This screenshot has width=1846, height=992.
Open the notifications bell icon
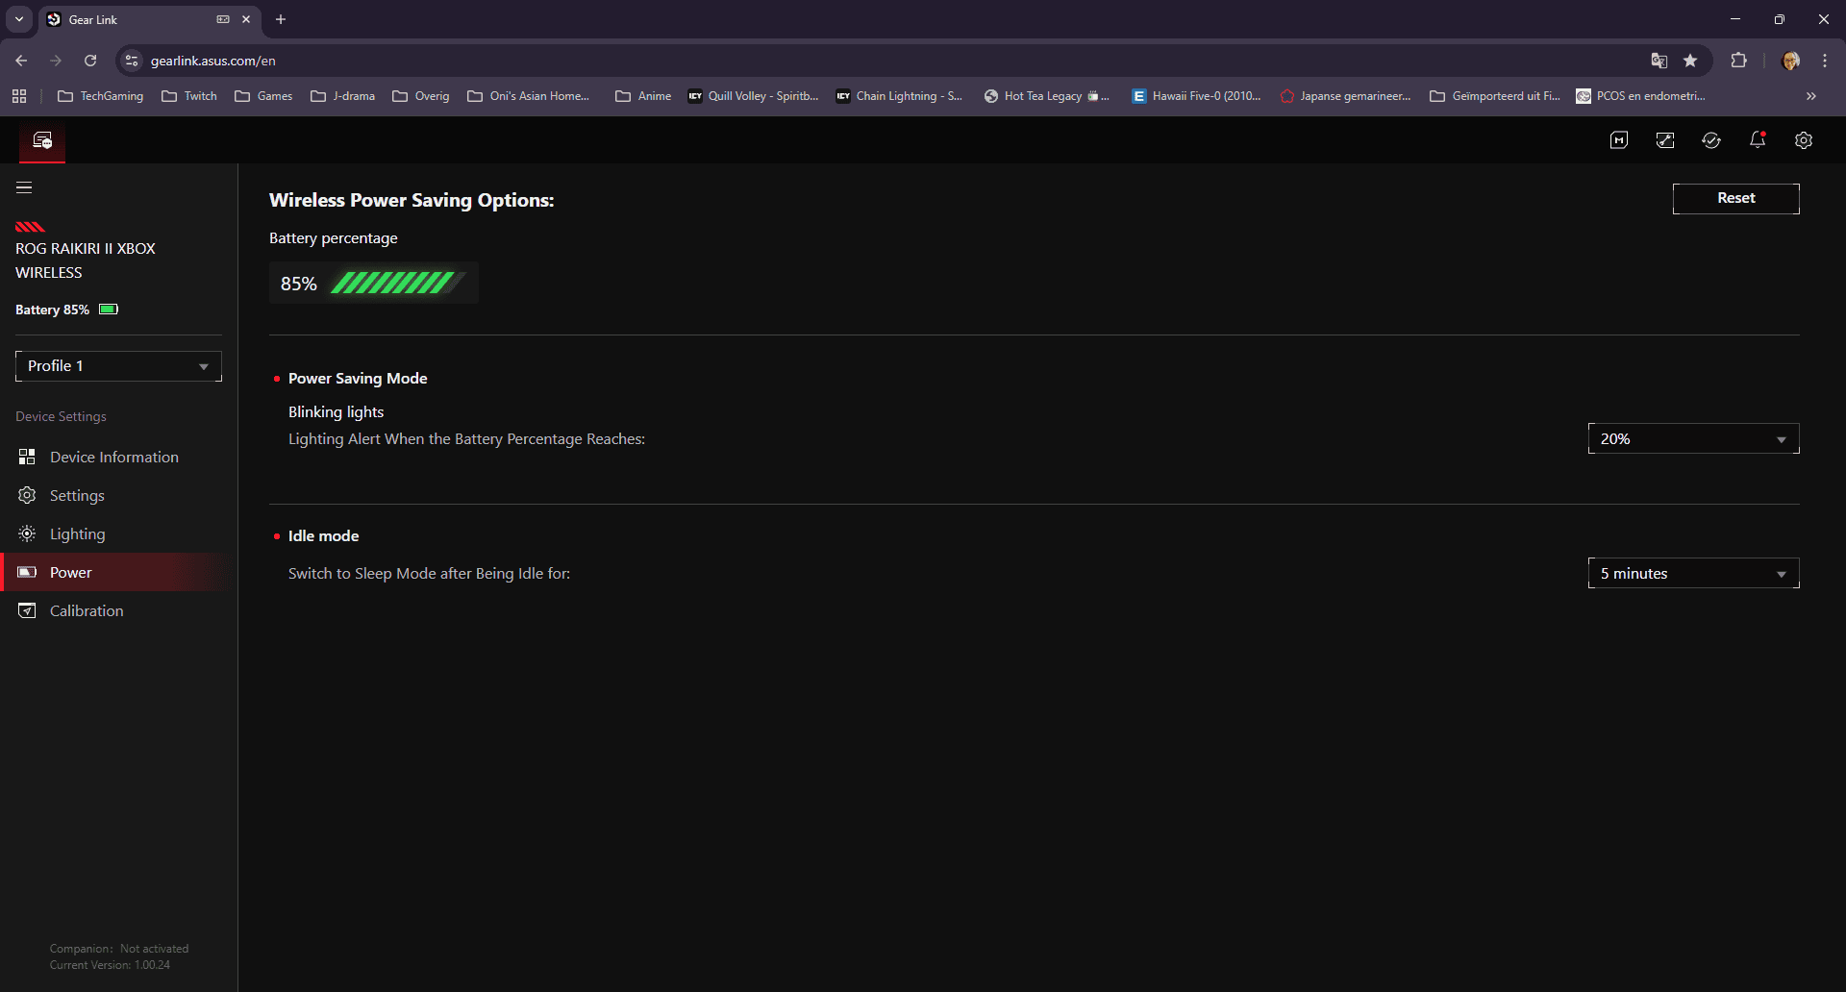tap(1758, 140)
